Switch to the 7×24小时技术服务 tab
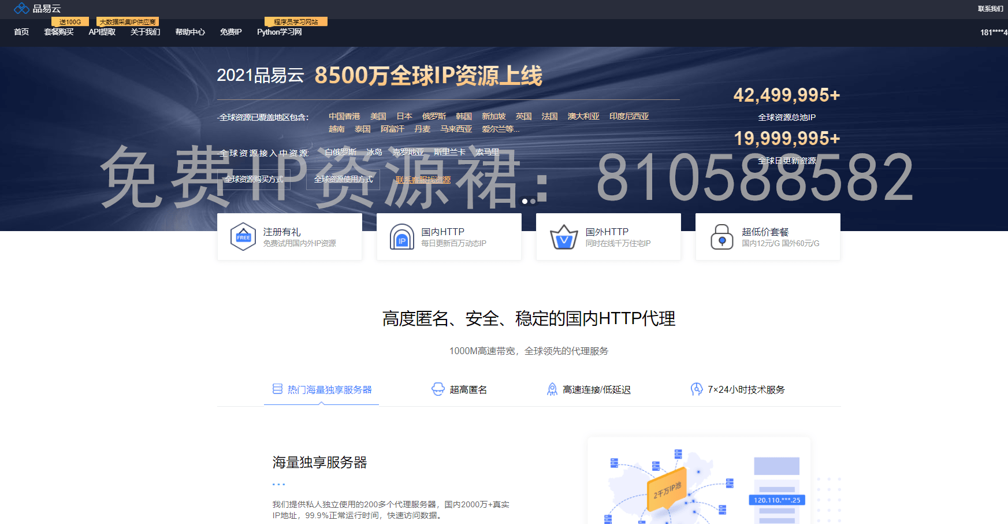The image size is (1008, 524). (738, 389)
